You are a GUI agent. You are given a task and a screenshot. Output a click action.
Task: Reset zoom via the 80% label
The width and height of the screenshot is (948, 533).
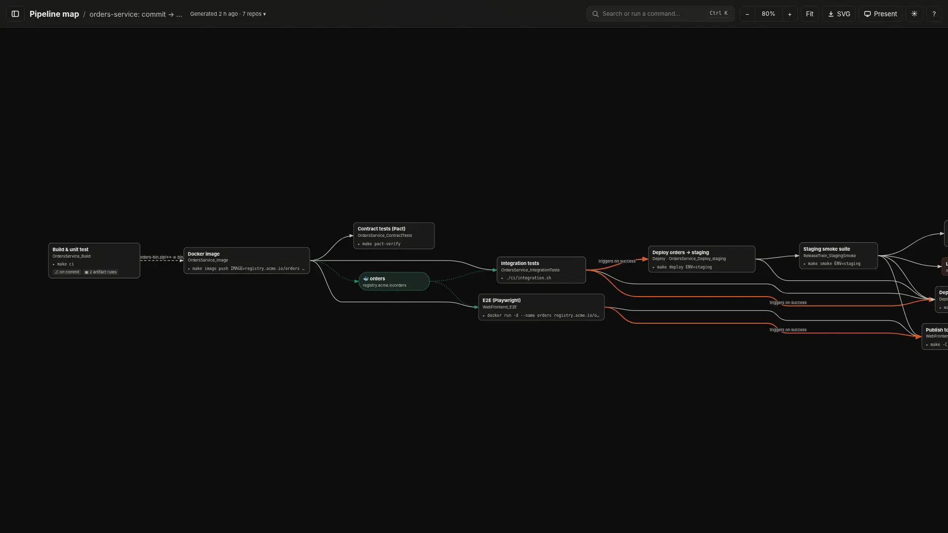tap(768, 14)
